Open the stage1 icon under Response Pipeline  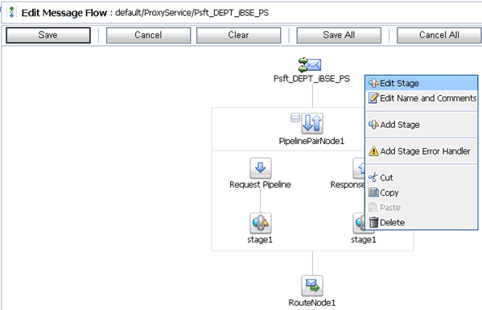click(359, 223)
